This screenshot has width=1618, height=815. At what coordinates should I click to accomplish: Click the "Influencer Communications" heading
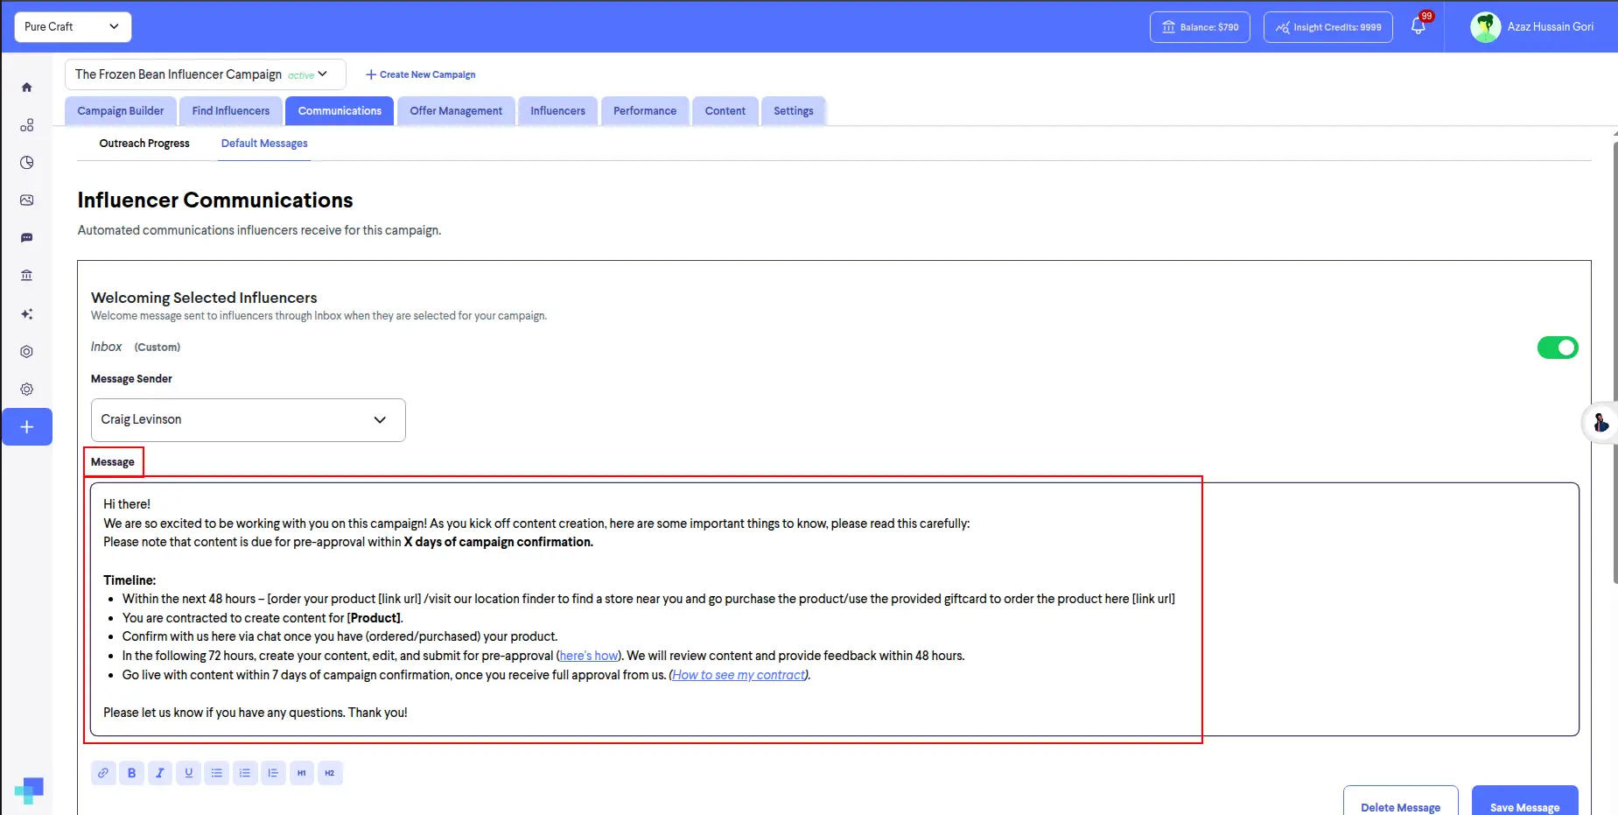point(215,200)
